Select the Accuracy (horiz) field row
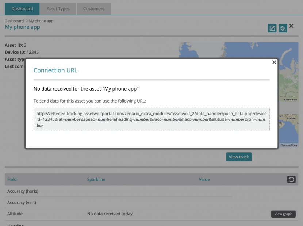Viewport: 303px width, 226px height. pyautogui.click(x=23, y=191)
